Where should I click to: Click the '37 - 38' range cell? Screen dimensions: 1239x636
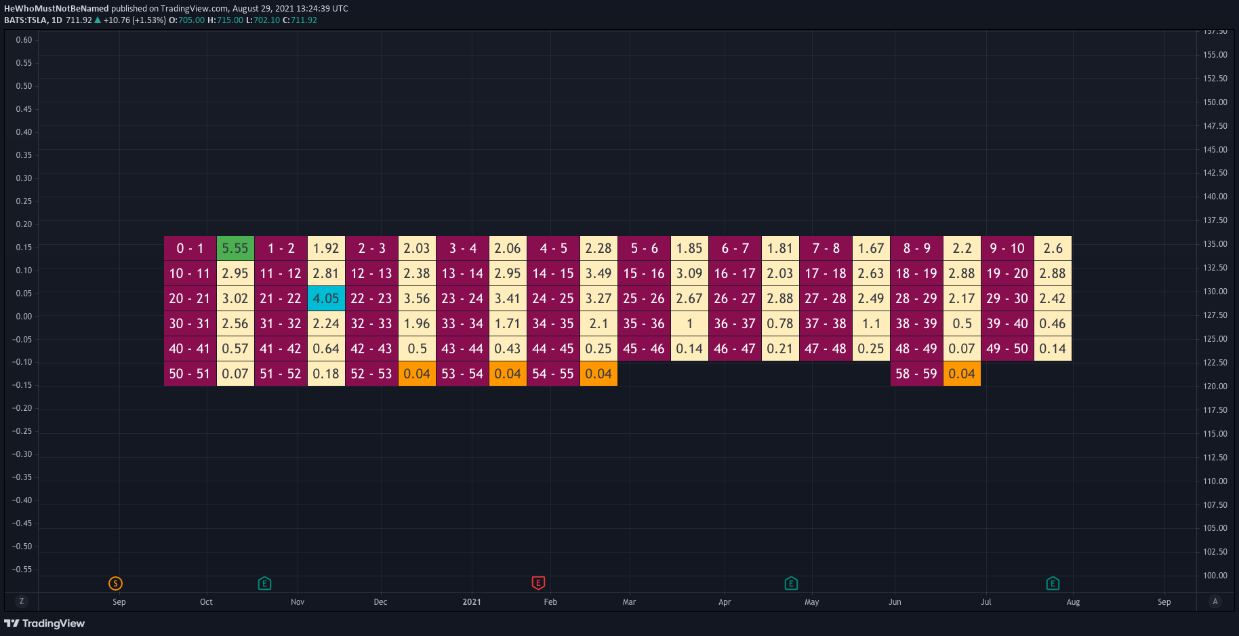[826, 323]
